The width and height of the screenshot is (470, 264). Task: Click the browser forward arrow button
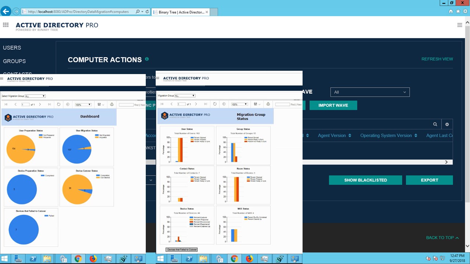[x=16, y=11]
